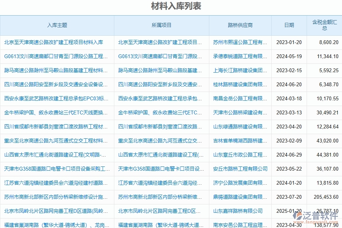Click the 所属项目 column header
342x228 pixels.
point(161,25)
